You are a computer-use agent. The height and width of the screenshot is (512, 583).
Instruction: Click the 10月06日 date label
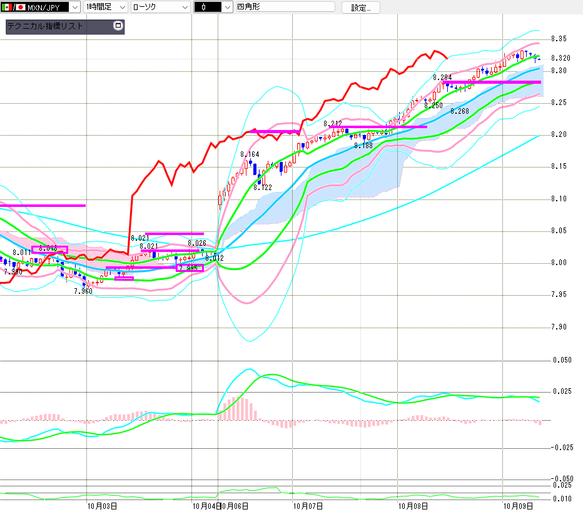tap(234, 505)
